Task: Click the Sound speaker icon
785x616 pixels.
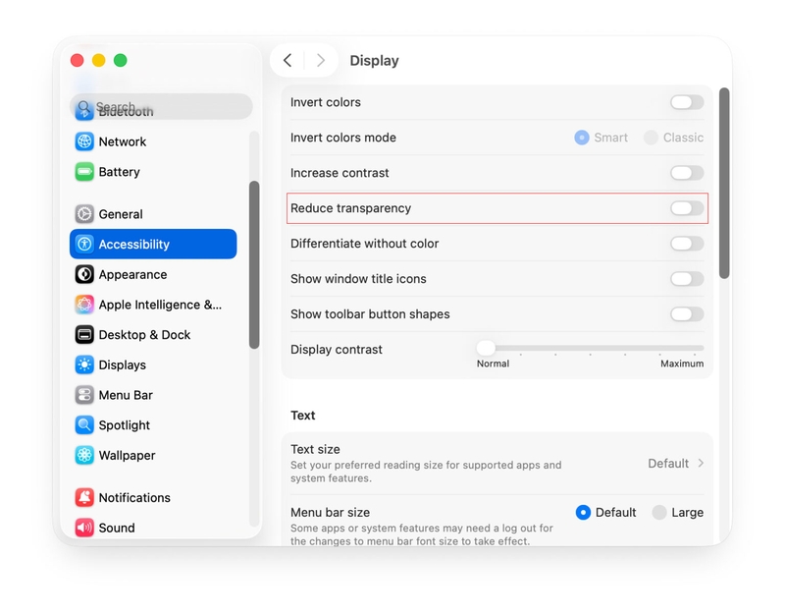Action: 84,528
